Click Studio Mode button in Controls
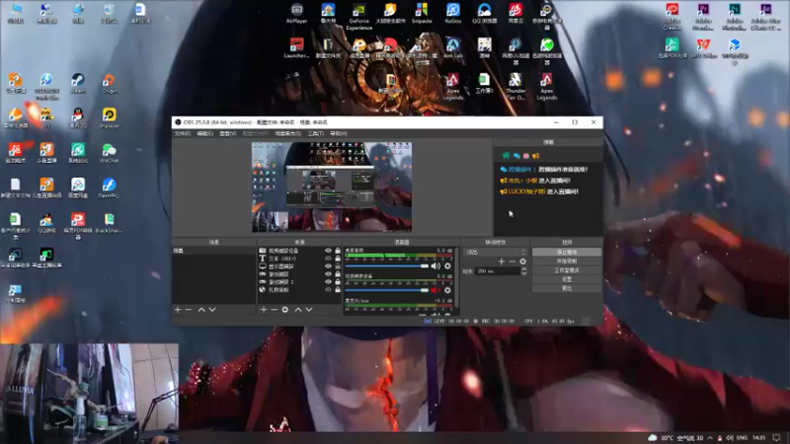 point(567,269)
